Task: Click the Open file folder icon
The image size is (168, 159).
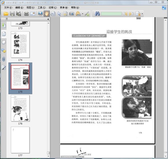Action: coord(5,13)
